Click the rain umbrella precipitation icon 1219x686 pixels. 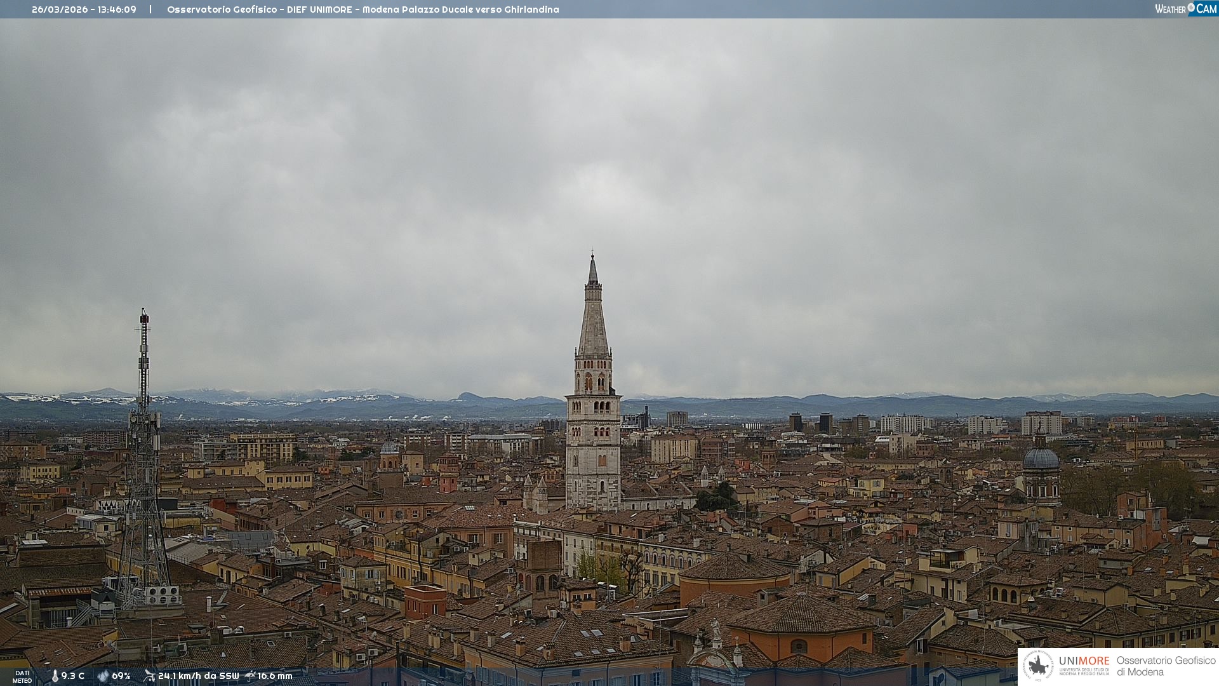(x=250, y=676)
